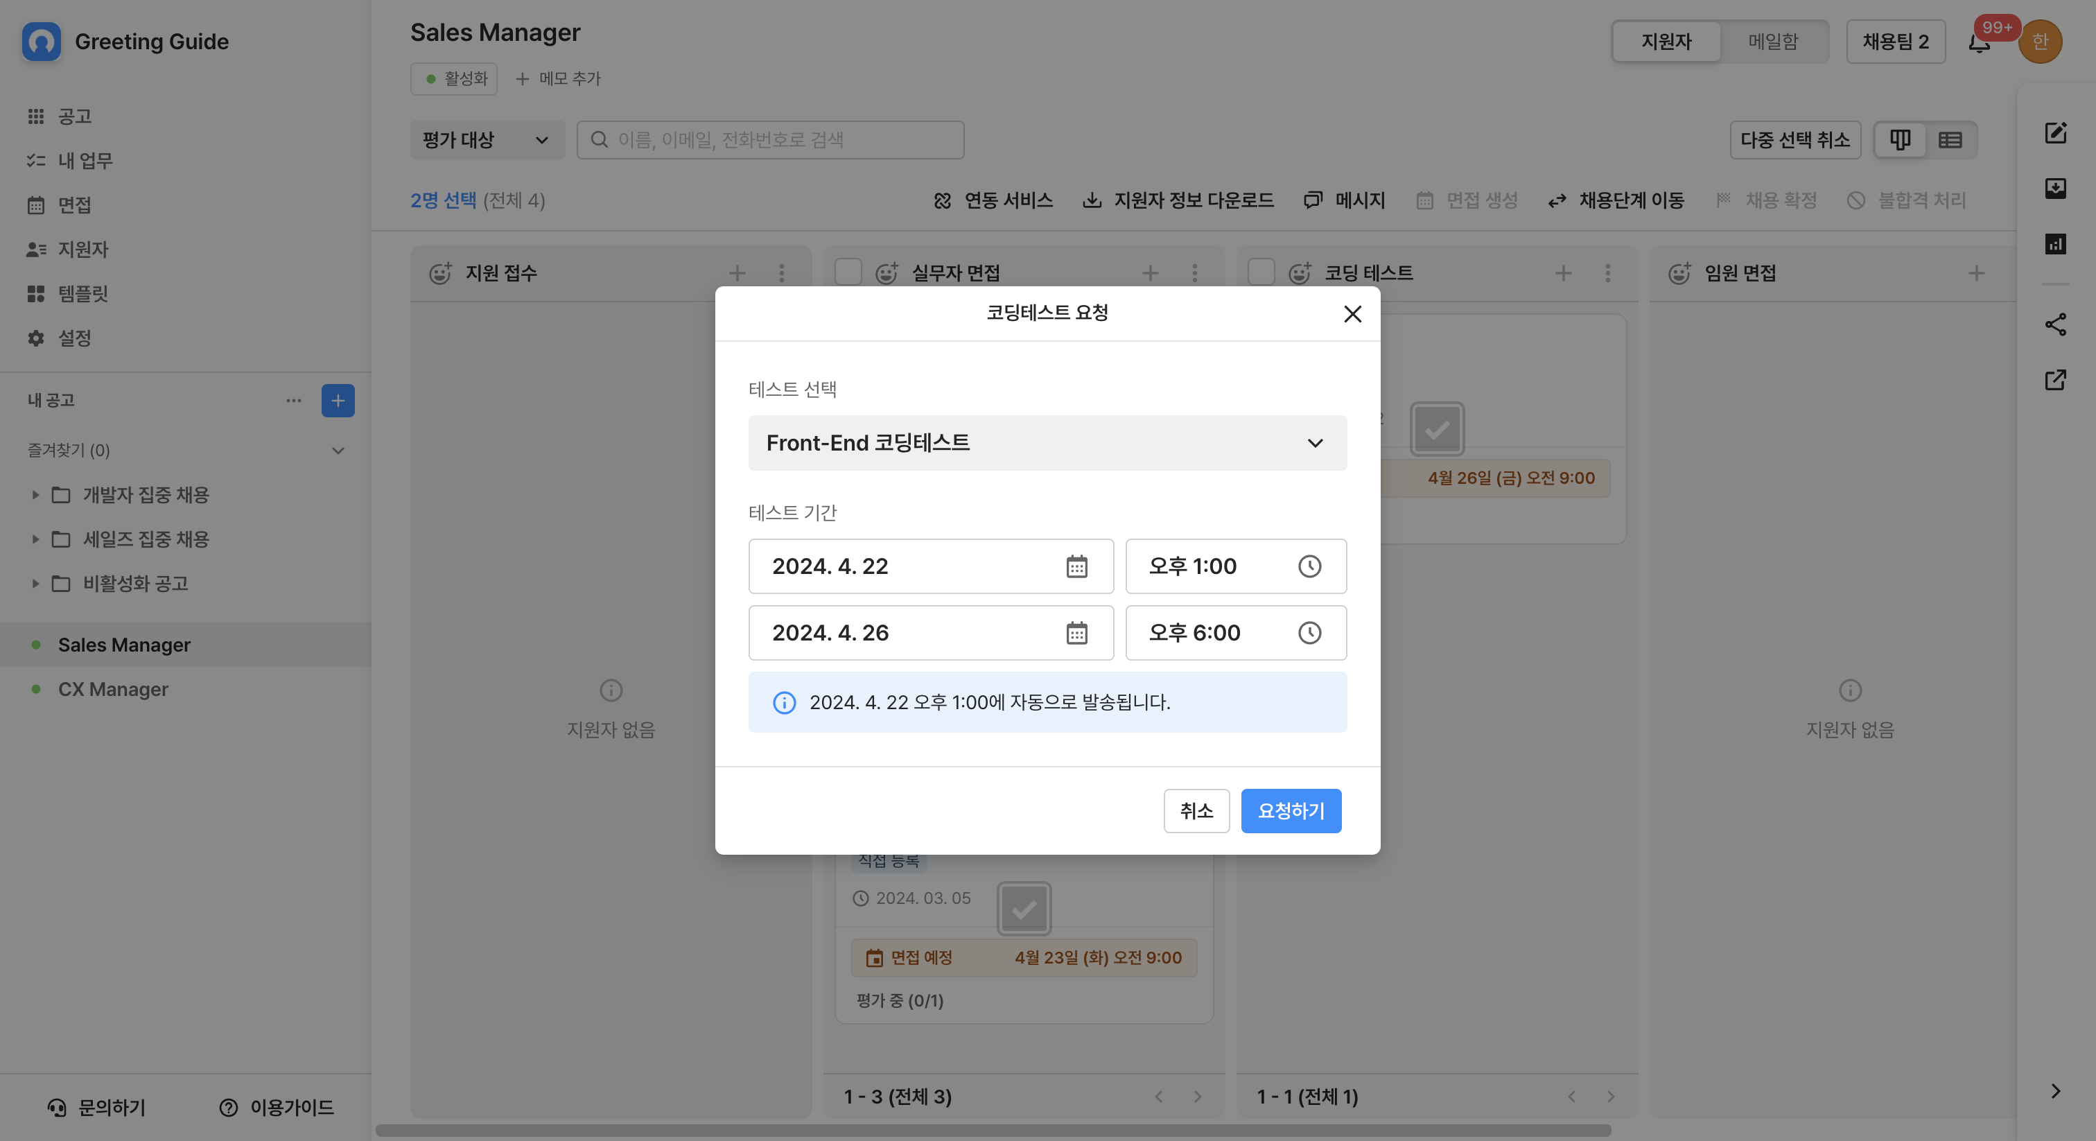The height and width of the screenshot is (1141, 2096).
Task: Open calendar for end date 2024. 4. 26
Action: coord(1076,633)
